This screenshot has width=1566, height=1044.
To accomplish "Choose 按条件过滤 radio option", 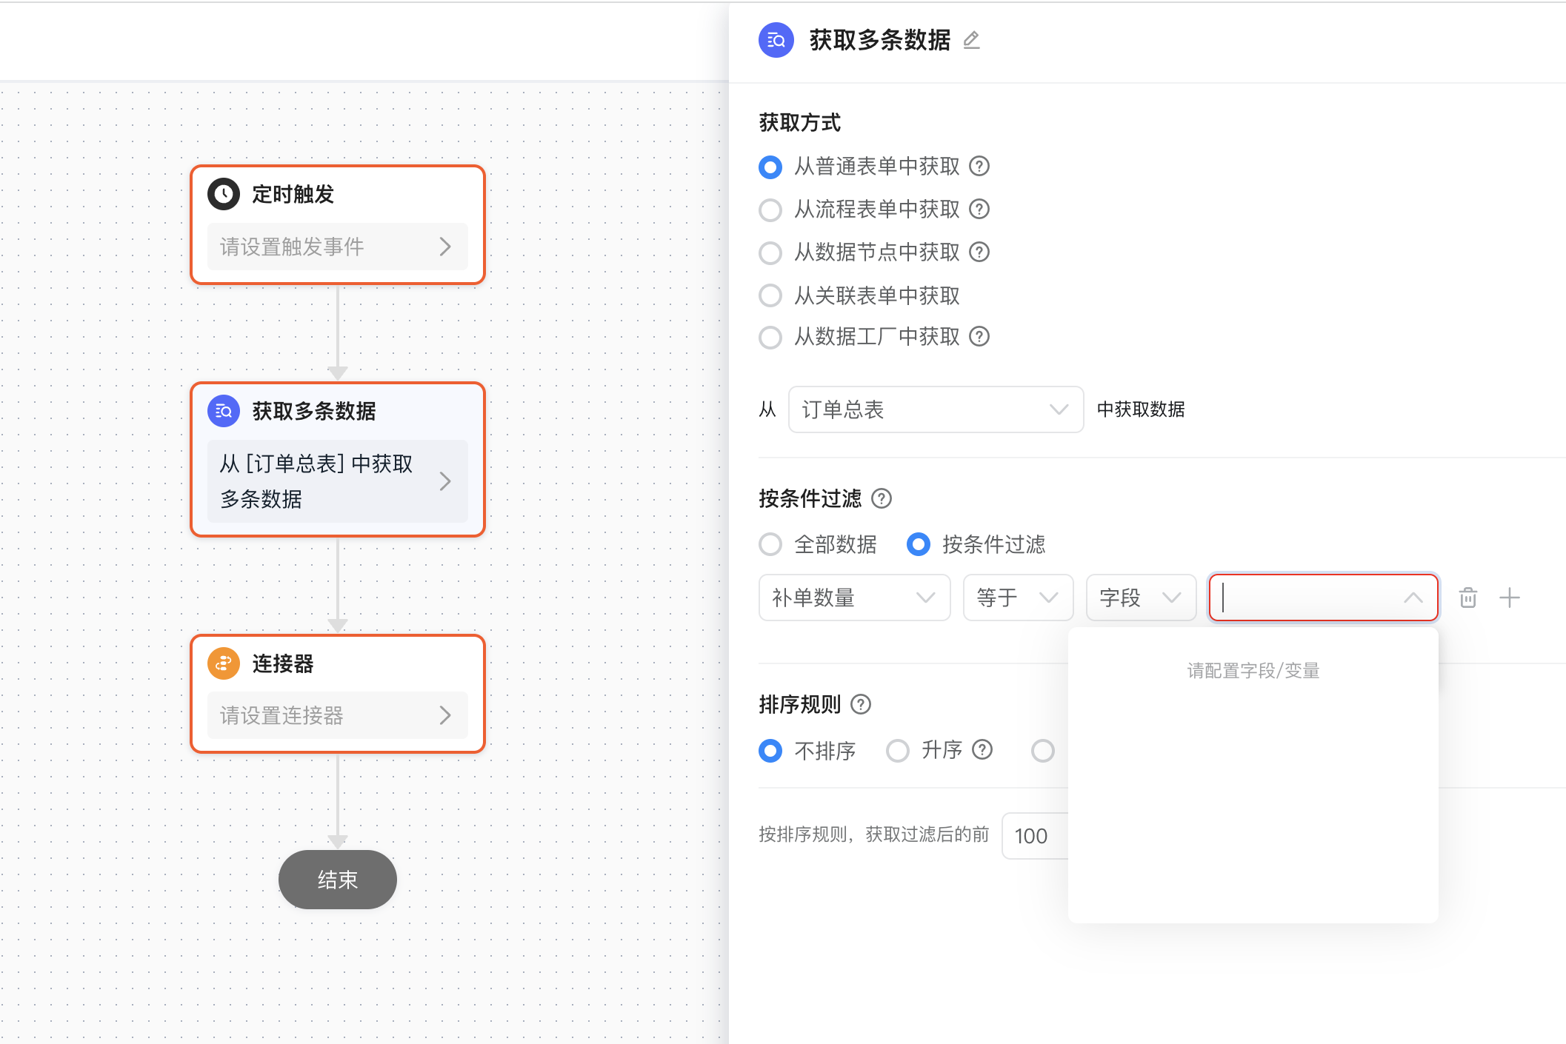I will pos(919,544).
